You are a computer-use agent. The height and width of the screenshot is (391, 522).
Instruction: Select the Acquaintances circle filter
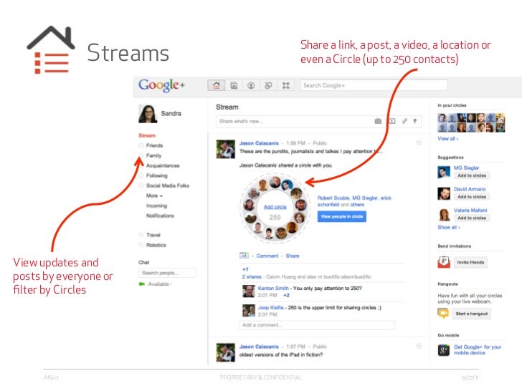(x=163, y=165)
